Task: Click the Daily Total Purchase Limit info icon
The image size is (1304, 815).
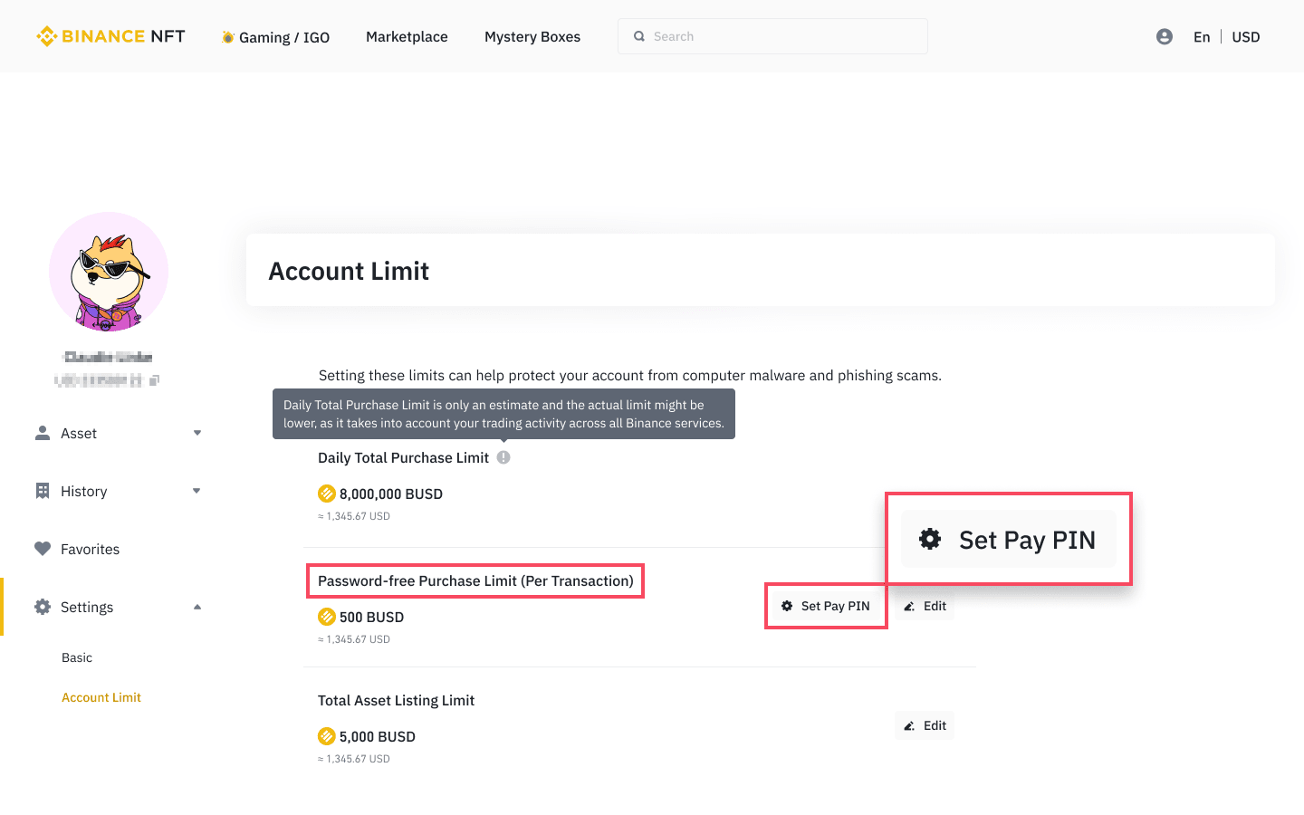Action: pyautogui.click(x=503, y=457)
